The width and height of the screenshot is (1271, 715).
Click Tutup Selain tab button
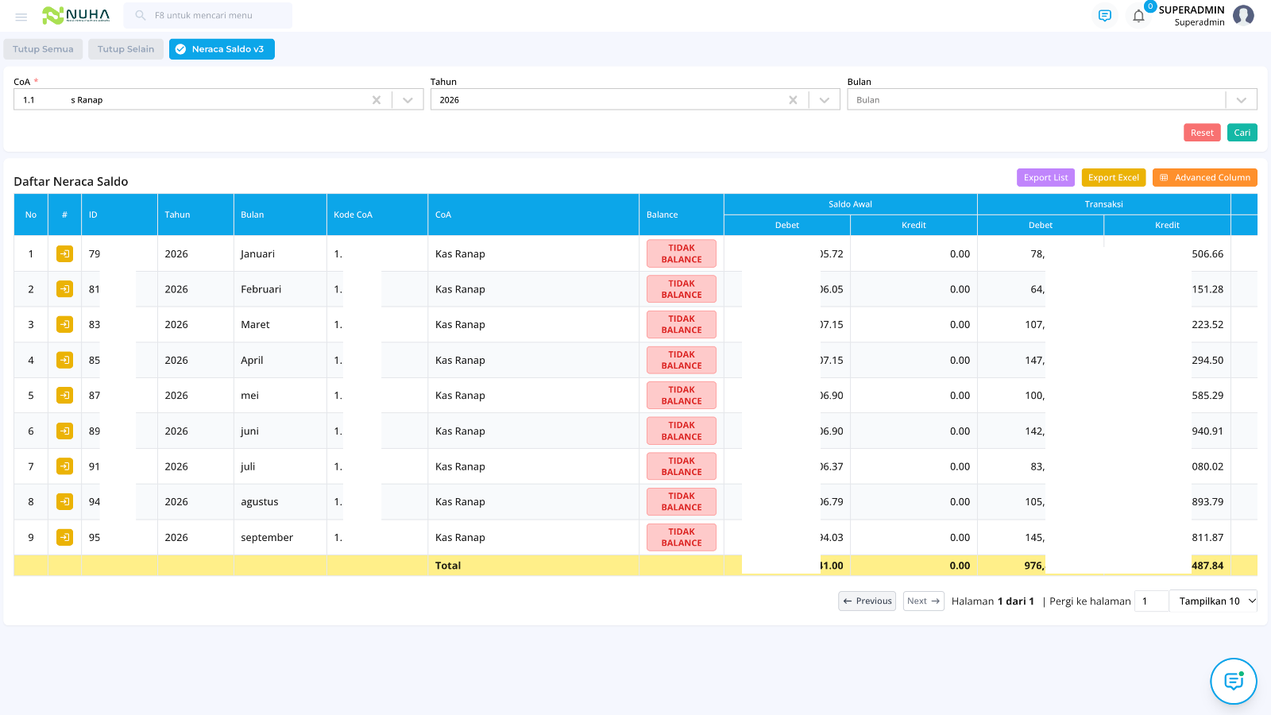[x=126, y=49]
